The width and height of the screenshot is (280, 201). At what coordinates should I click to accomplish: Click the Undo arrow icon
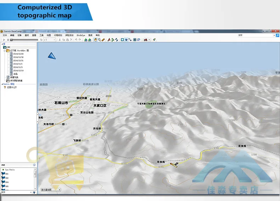[76, 40]
